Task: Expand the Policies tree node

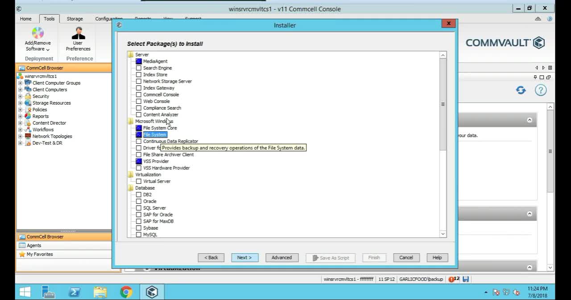Action: pyautogui.click(x=20, y=109)
